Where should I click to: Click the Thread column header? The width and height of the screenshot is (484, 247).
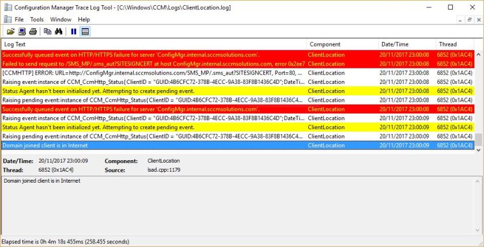pyautogui.click(x=454, y=44)
